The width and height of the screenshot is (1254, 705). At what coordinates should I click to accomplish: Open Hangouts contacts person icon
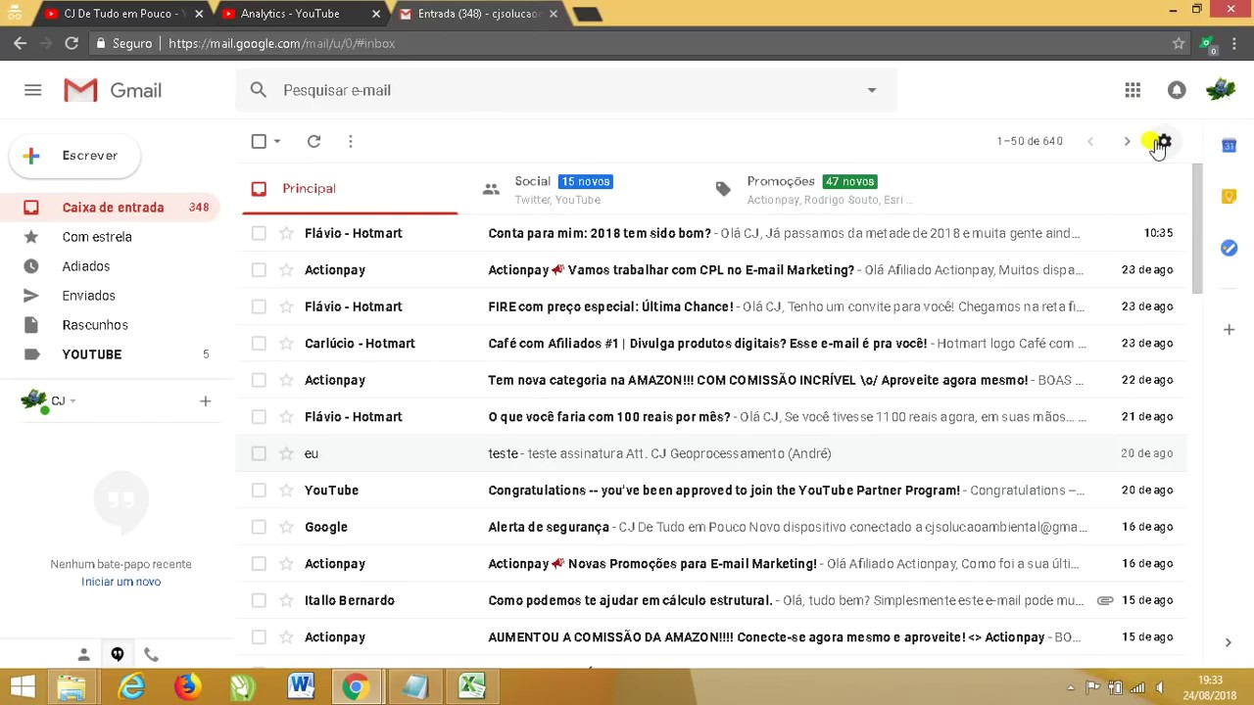click(83, 654)
